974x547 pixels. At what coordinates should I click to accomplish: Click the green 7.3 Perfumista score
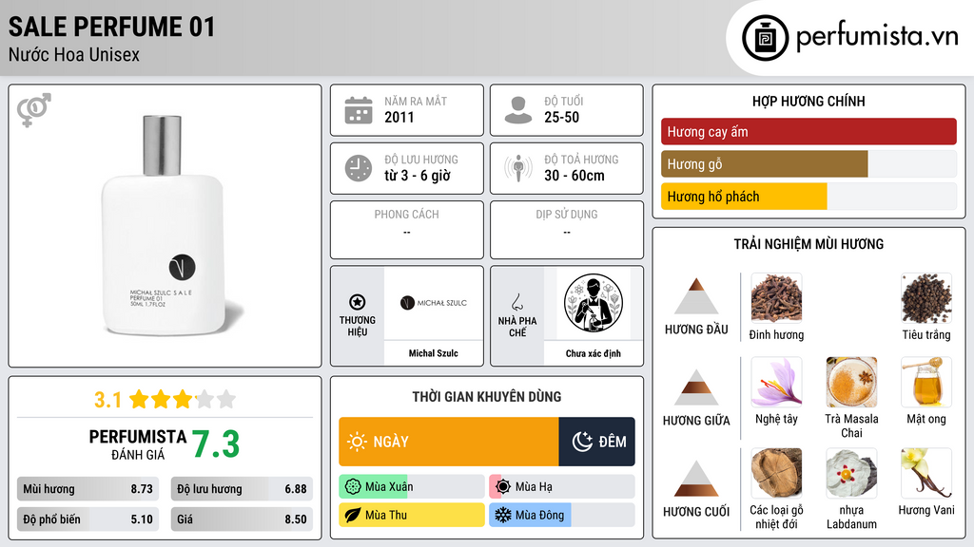point(216,444)
